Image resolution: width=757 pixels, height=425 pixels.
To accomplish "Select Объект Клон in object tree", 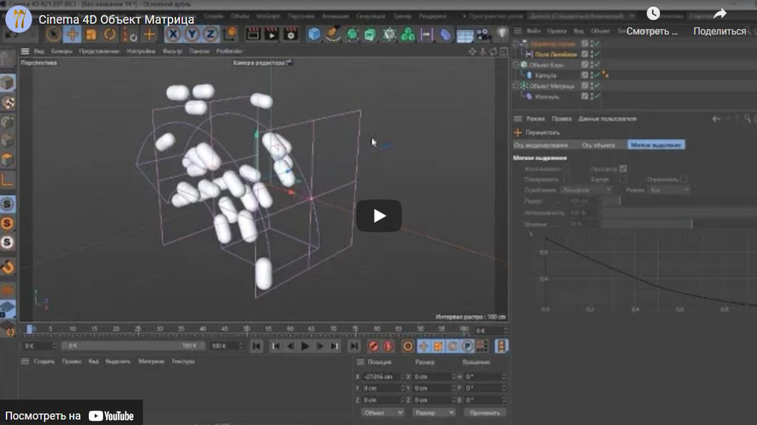I will 546,65.
